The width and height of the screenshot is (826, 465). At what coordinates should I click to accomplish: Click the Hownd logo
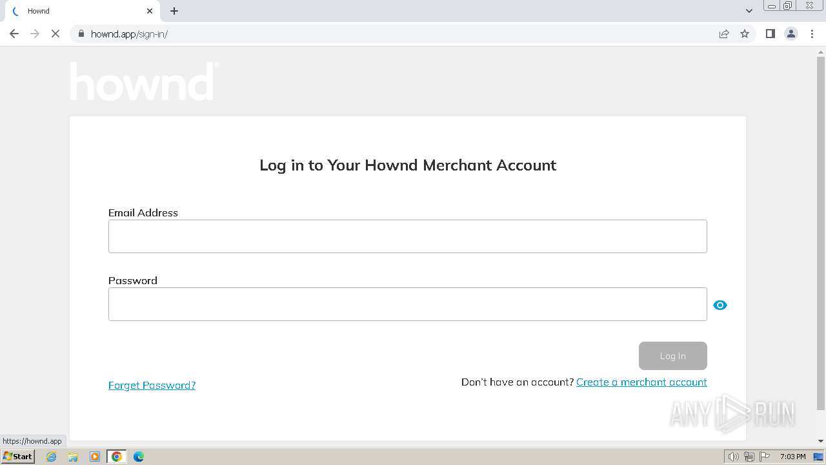(x=144, y=81)
